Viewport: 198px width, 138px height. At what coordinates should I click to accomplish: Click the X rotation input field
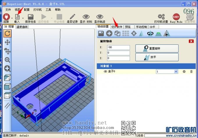tap(118, 47)
